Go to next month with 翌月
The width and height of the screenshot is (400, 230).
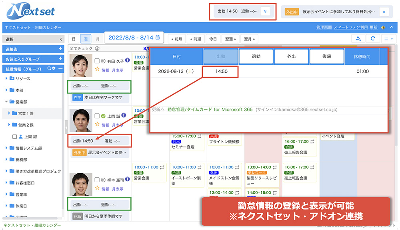[249, 39]
